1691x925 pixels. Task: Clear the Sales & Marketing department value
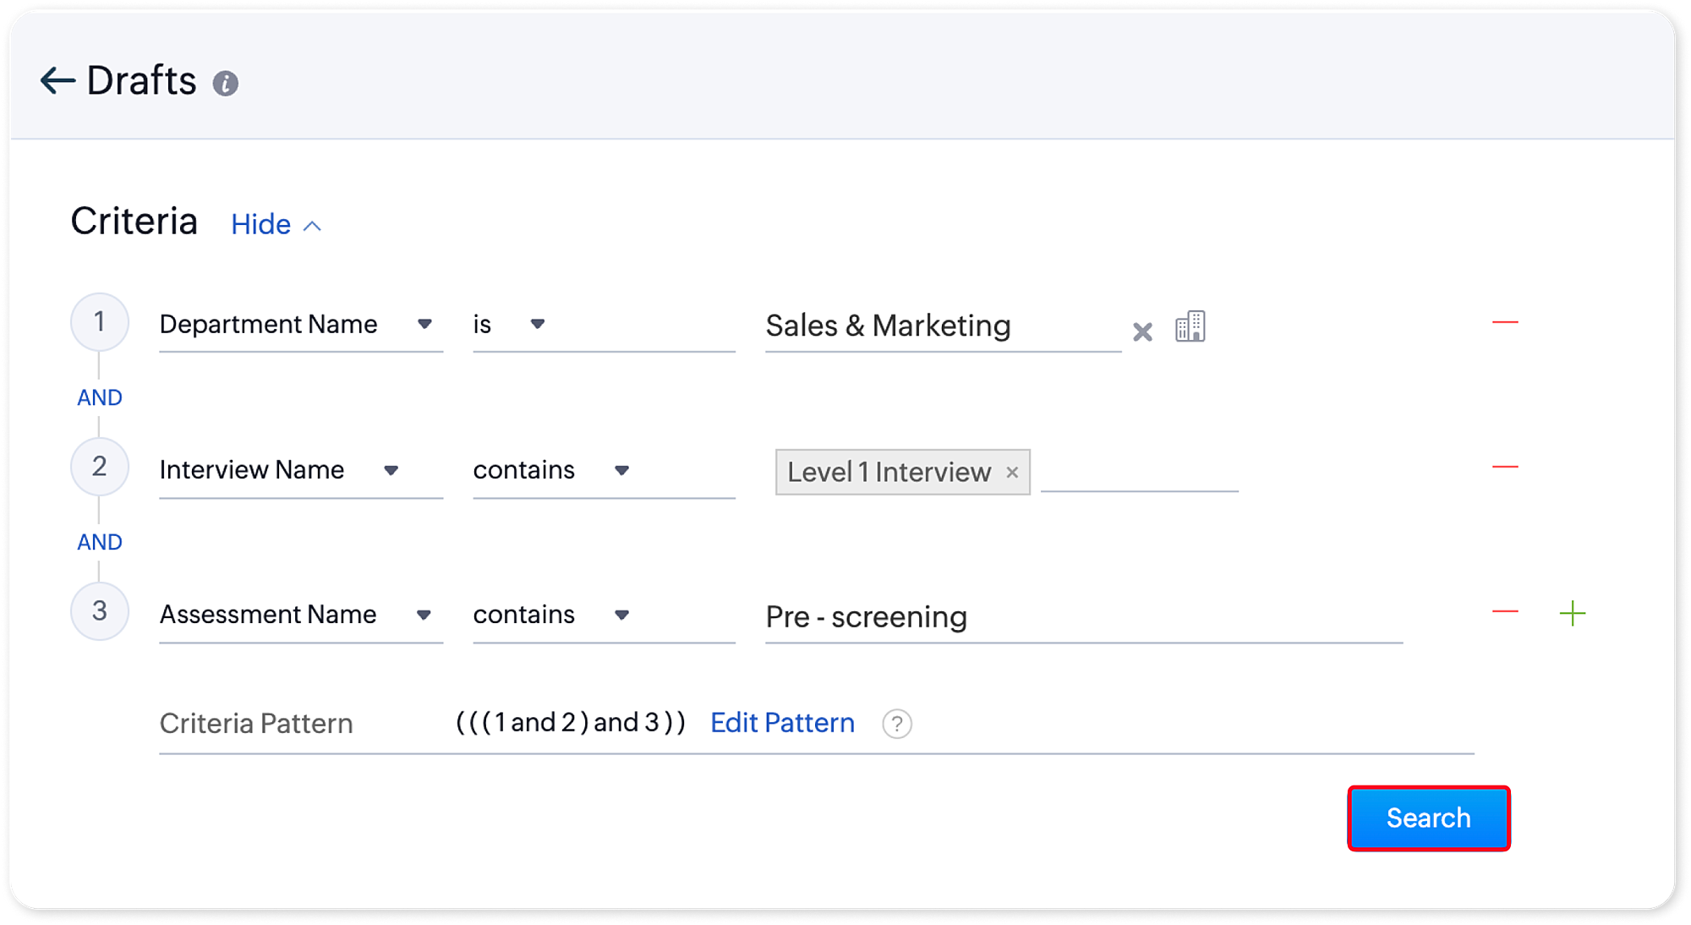(x=1142, y=331)
